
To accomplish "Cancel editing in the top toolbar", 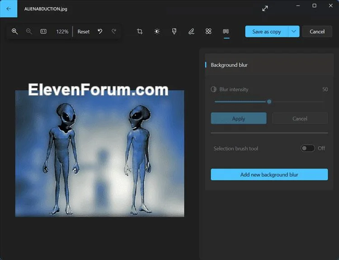I will 317,32.
